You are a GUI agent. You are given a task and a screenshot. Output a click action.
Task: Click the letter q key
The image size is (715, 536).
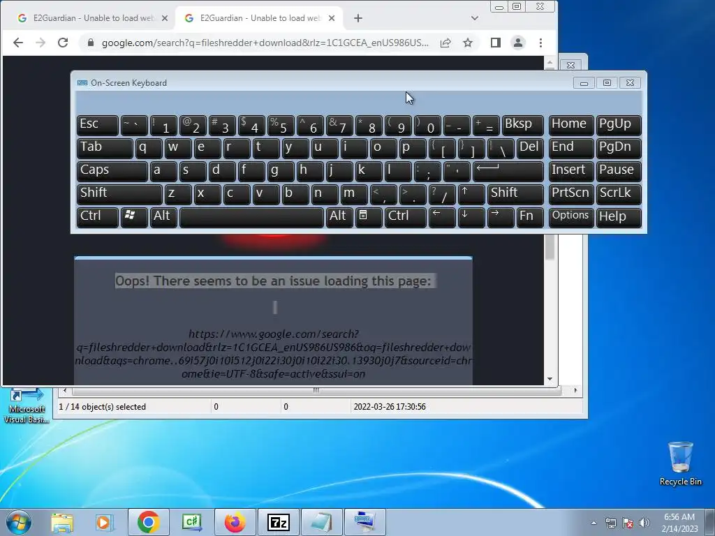149,148
